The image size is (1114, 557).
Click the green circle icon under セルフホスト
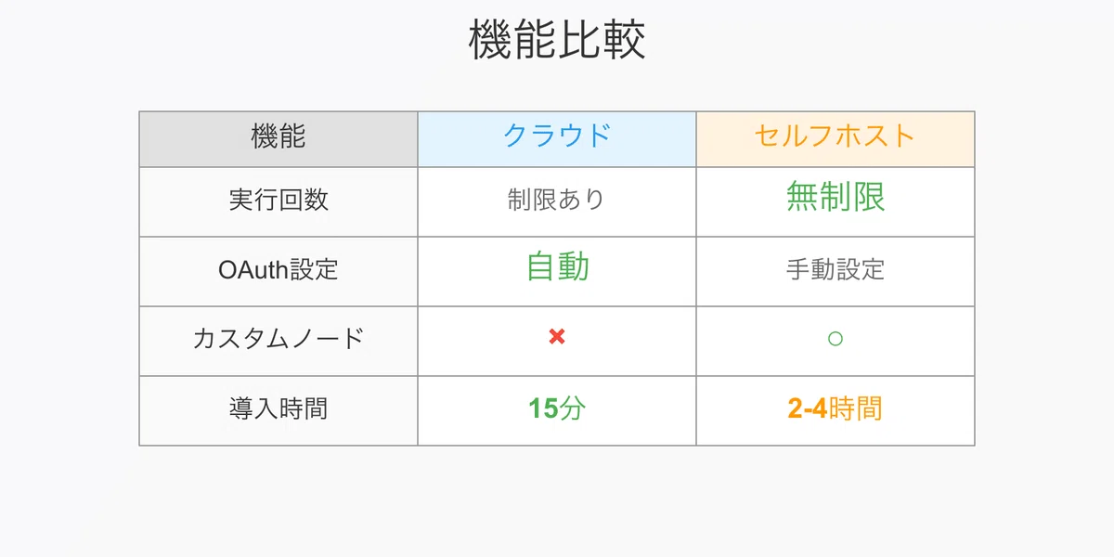835,339
